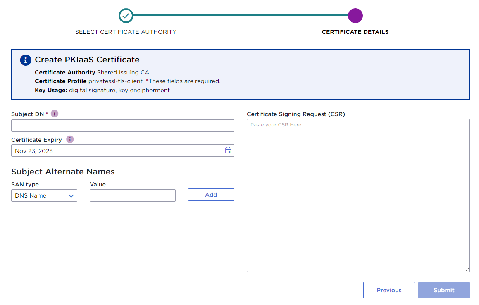
Task: Grab the CSR textarea resize handle
Action: pyautogui.click(x=467, y=269)
